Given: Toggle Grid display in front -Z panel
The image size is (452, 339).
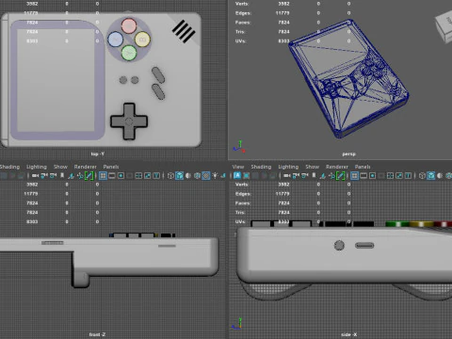Looking at the screenshot, I should tap(103, 176).
